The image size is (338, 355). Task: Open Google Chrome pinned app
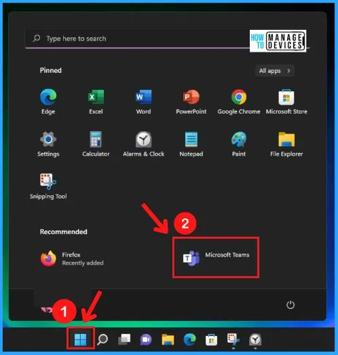(x=239, y=101)
